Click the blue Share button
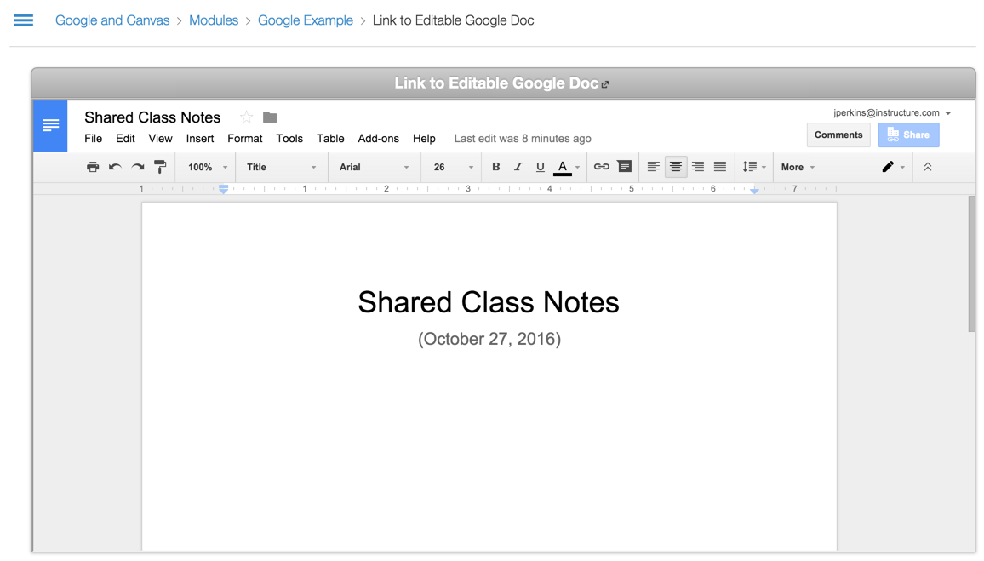This screenshot has width=984, height=561. 909,135
